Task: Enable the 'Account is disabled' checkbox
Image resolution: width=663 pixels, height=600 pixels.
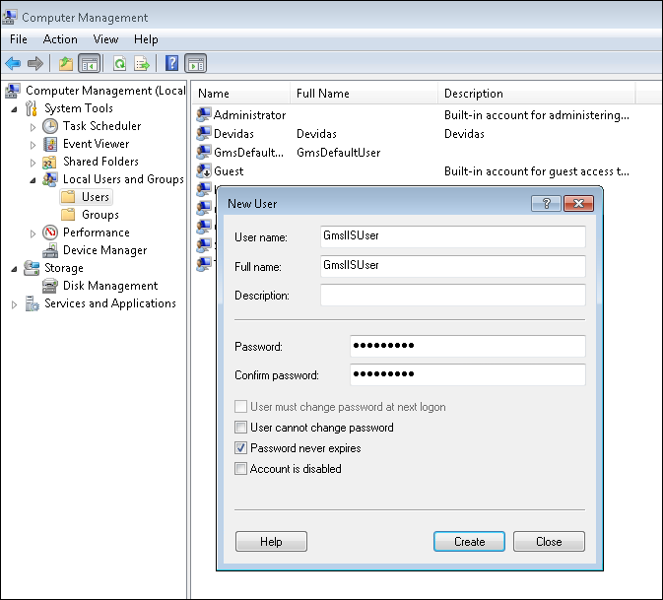Action: click(241, 469)
